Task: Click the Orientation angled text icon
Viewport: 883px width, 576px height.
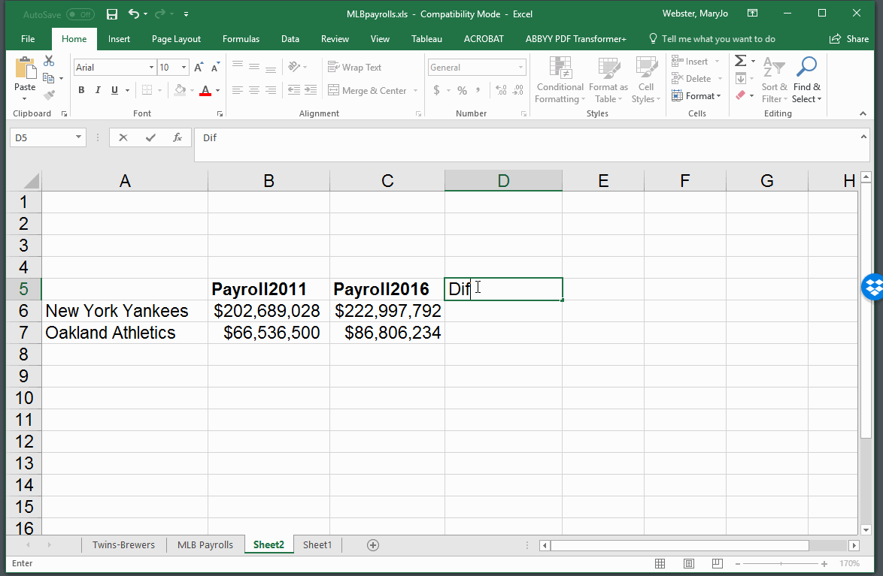Action: click(294, 66)
